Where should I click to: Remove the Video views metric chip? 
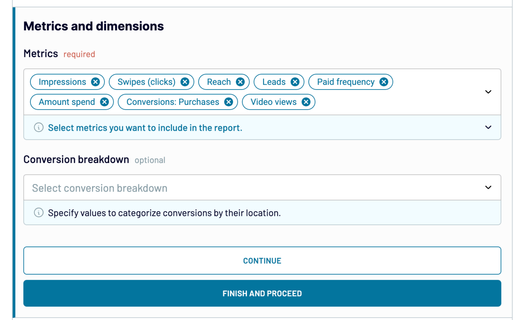coord(306,102)
